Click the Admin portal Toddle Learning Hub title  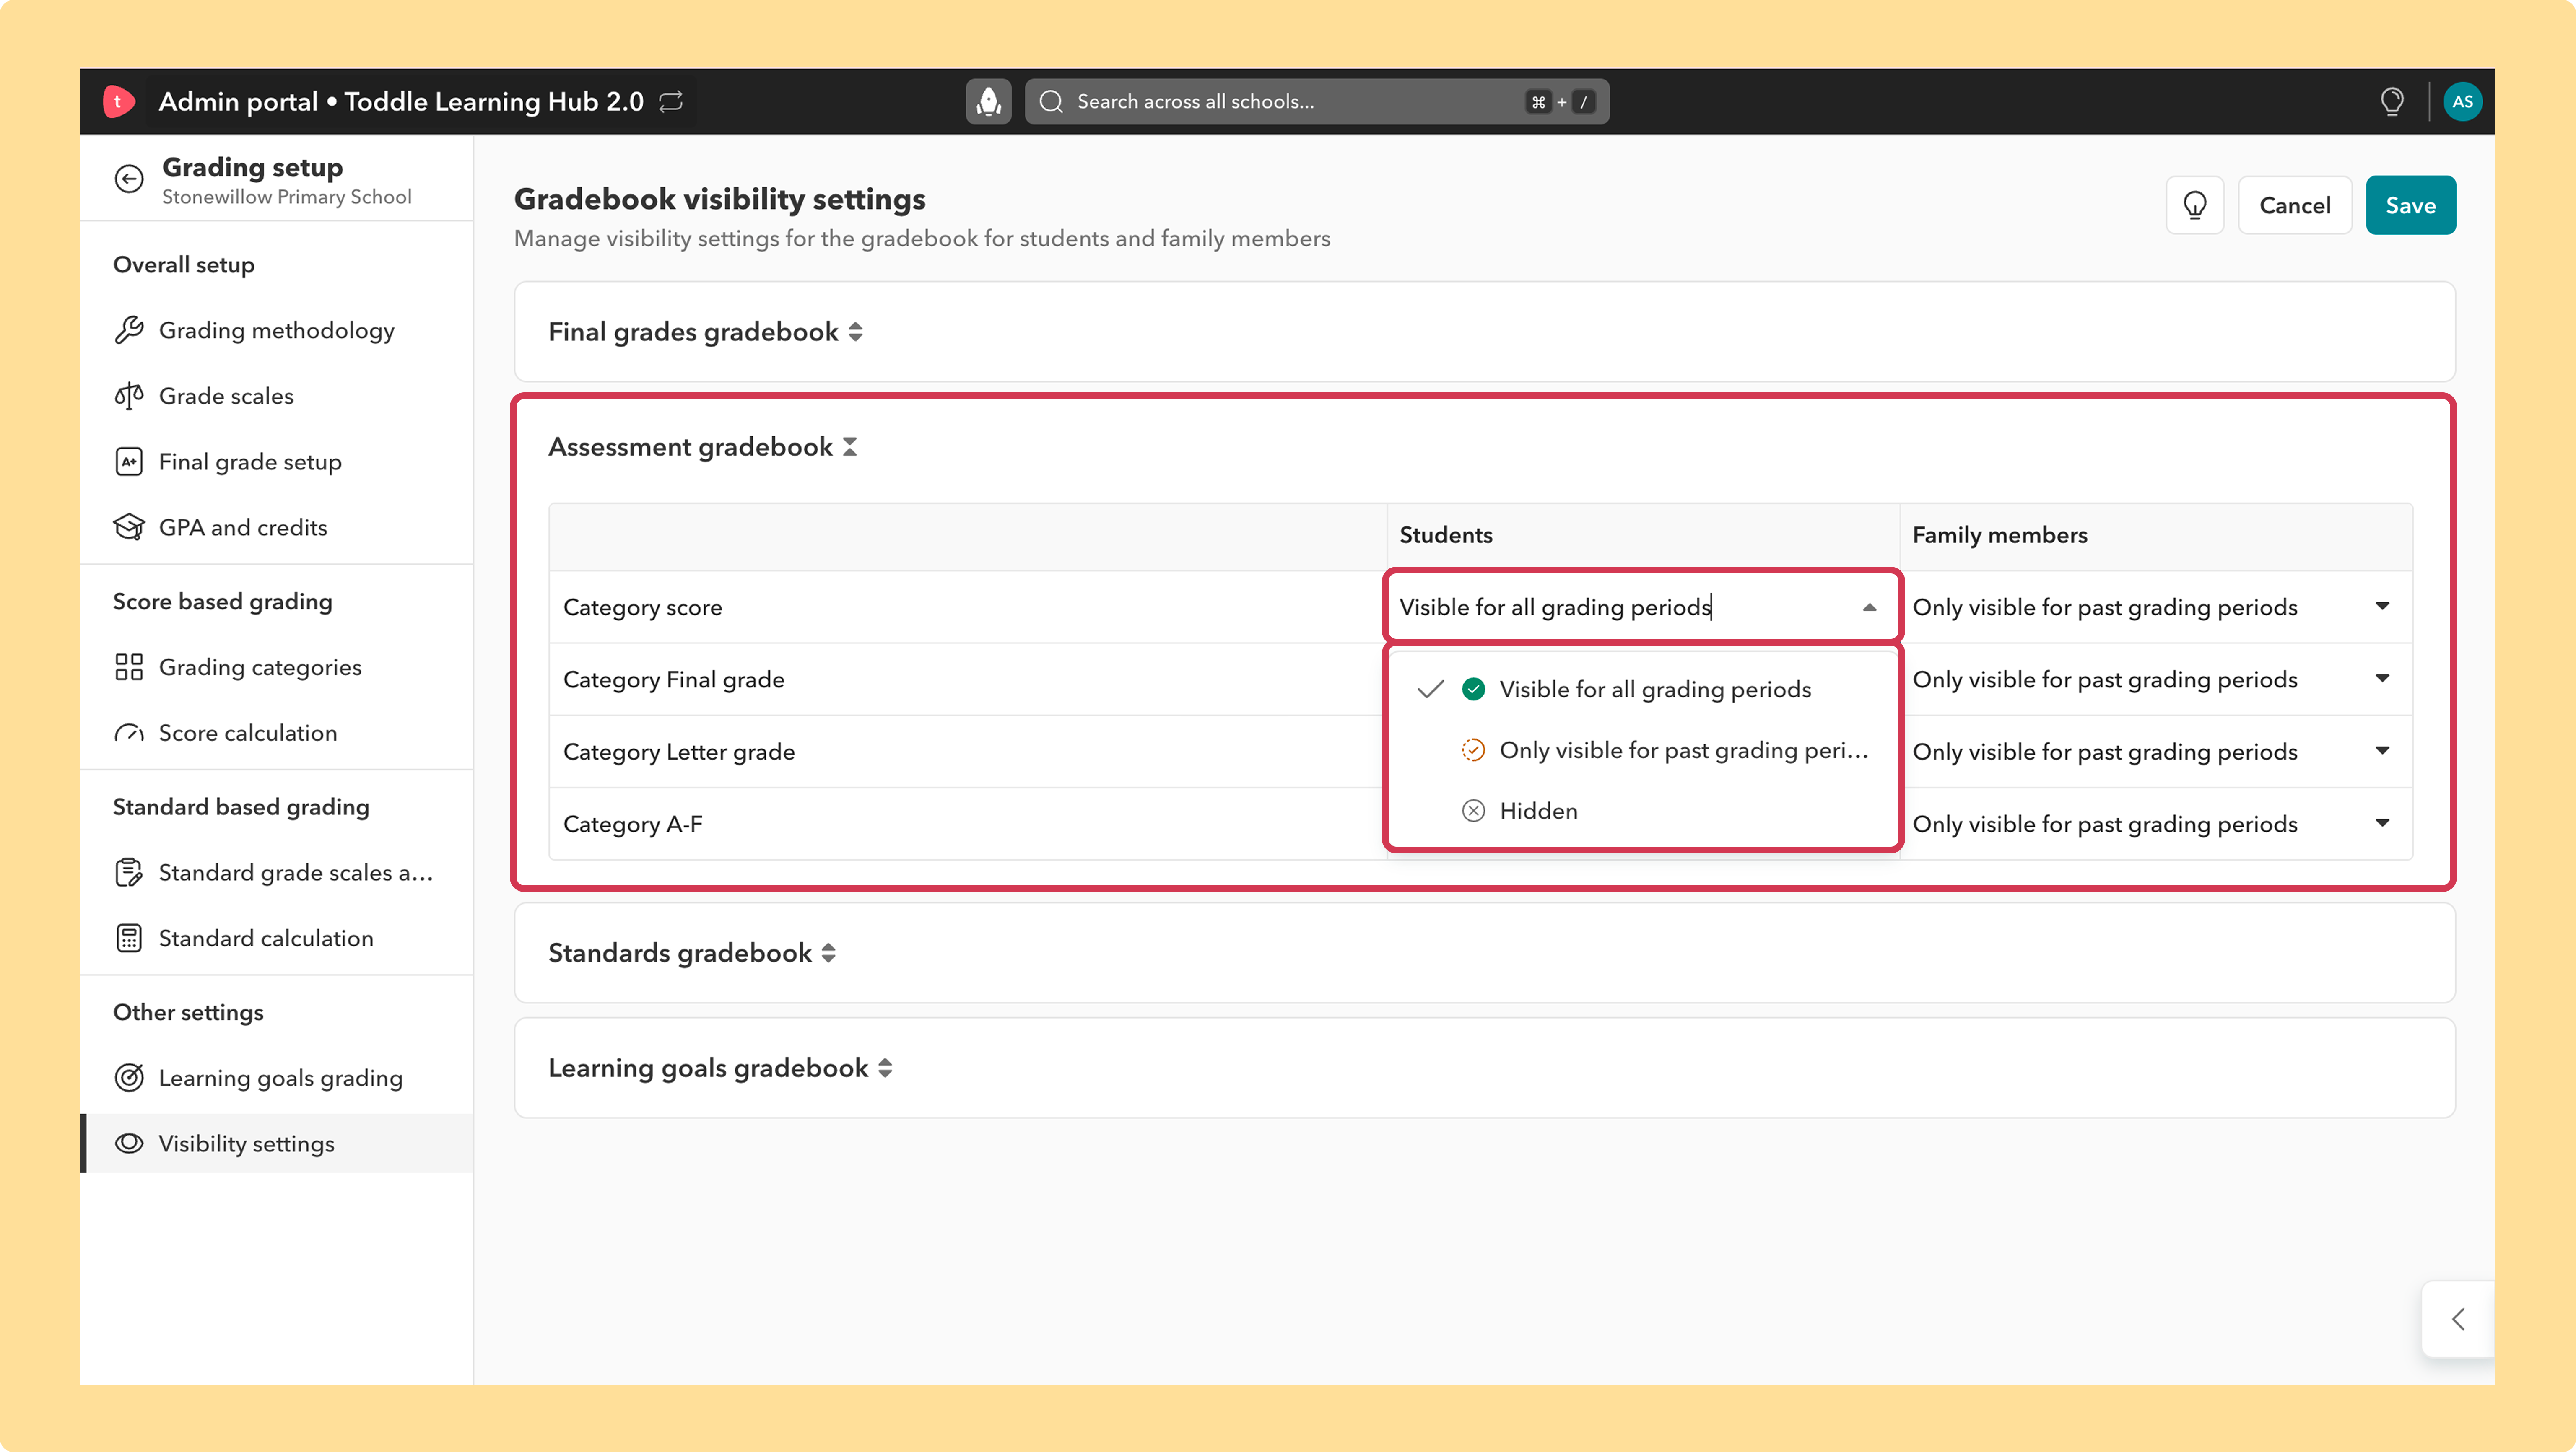pos(401,101)
